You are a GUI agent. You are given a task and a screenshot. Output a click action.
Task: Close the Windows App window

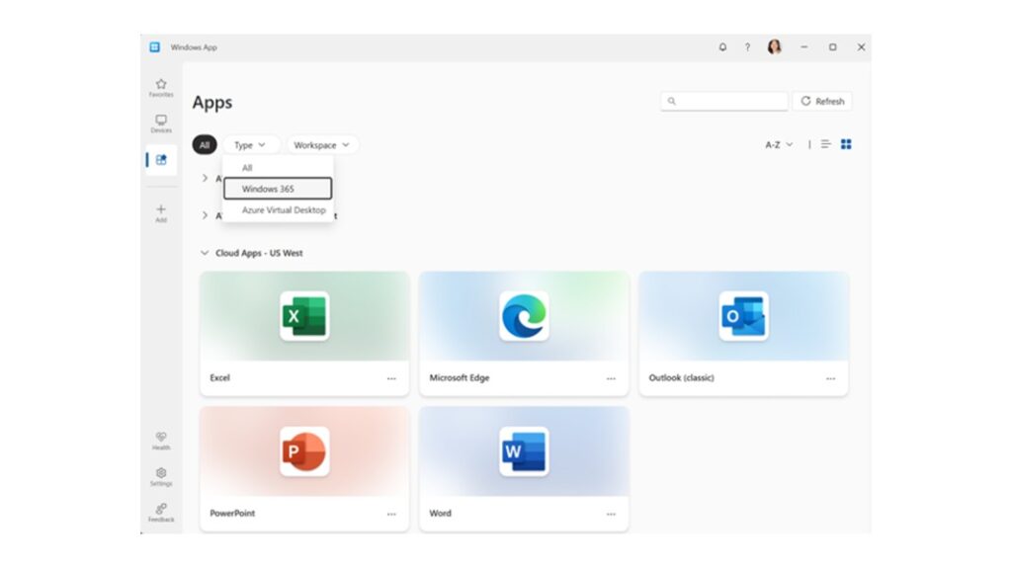861,47
